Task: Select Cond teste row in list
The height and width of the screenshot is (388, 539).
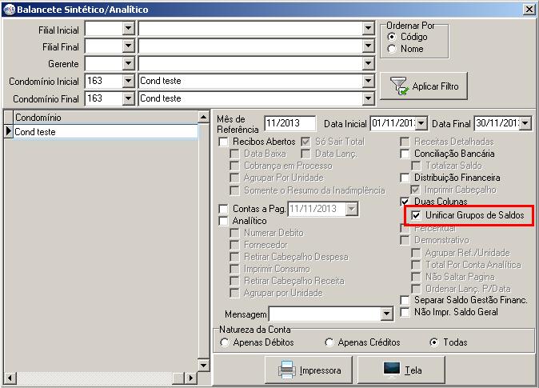Action: 104,131
